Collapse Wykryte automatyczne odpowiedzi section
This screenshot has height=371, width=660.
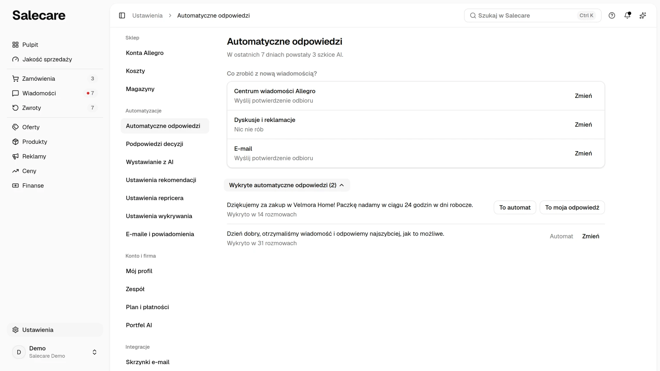tap(287, 185)
